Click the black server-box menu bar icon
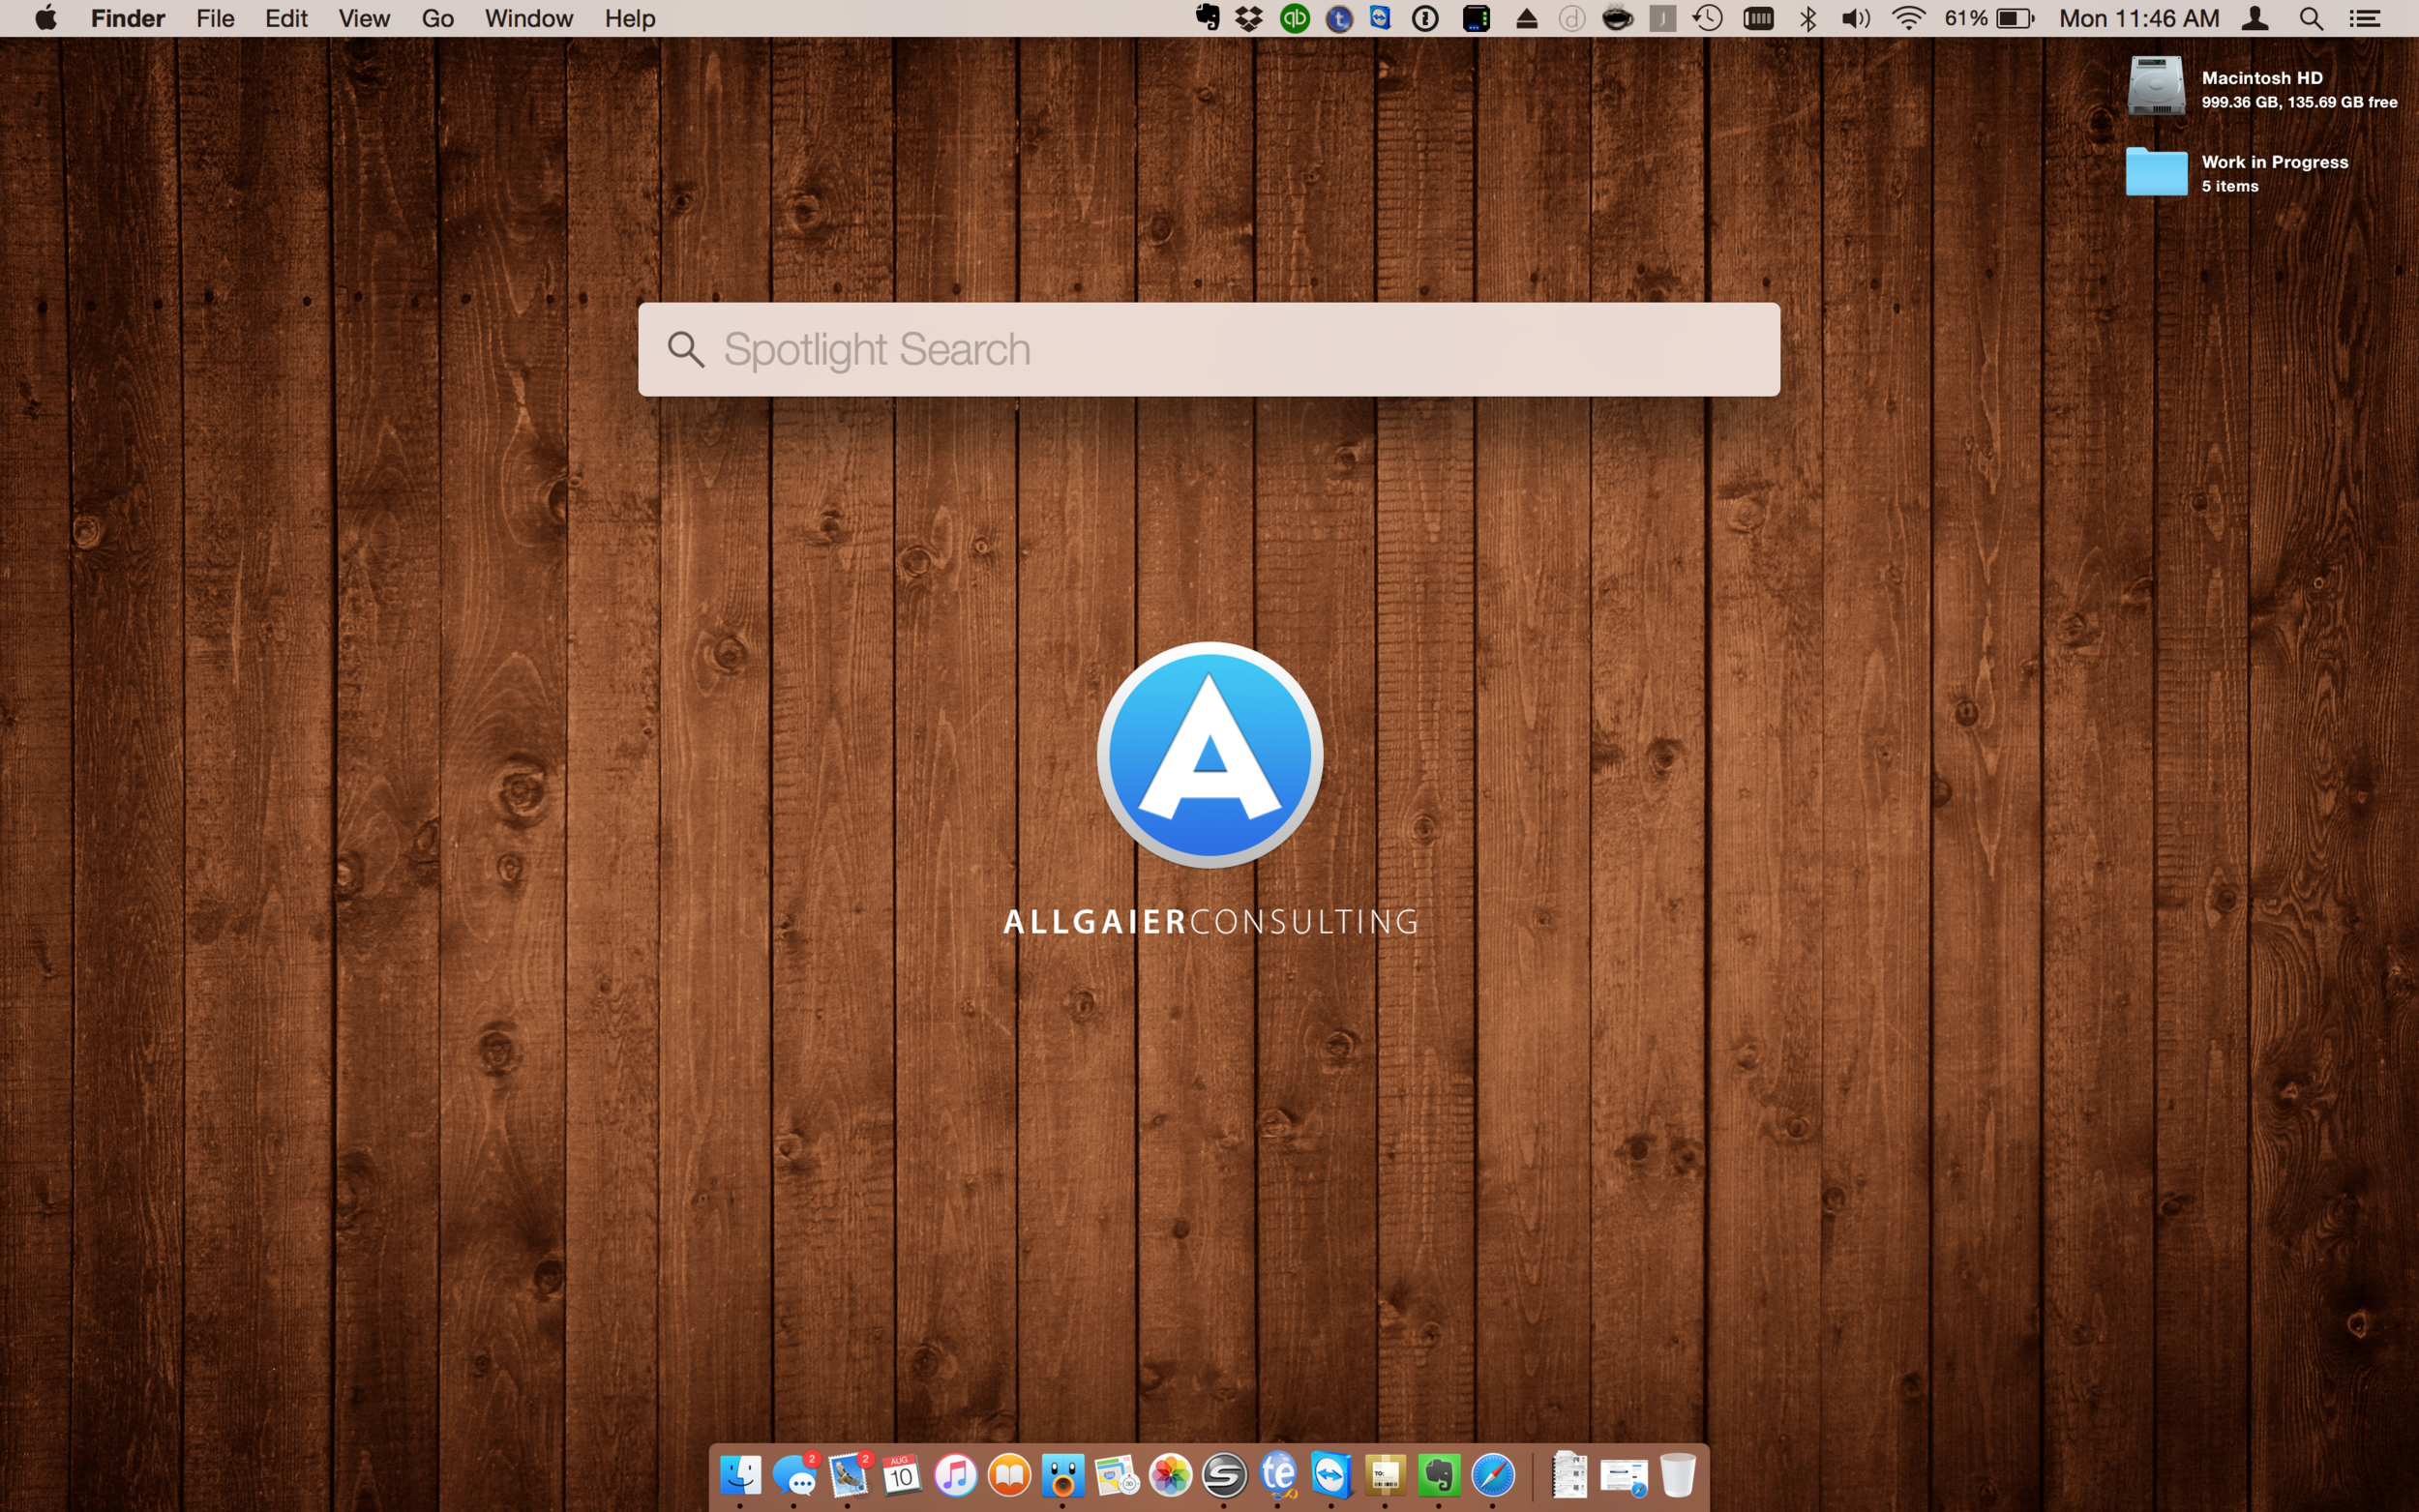The width and height of the screenshot is (2419, 1512). (1476, 18)
